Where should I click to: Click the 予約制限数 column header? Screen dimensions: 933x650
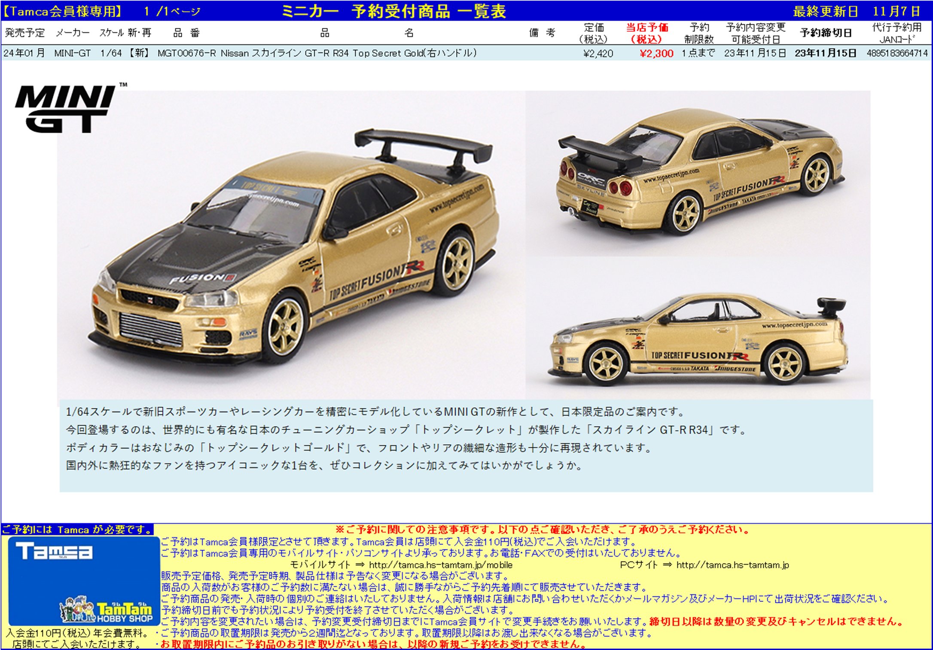click(x=699, y=33)
